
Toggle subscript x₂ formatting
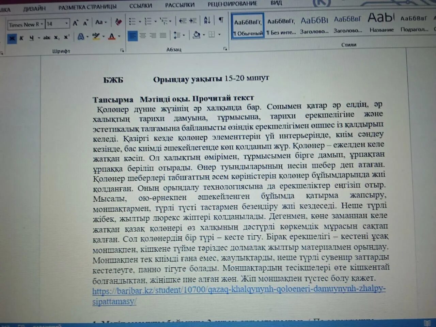(x=57, y=37)
